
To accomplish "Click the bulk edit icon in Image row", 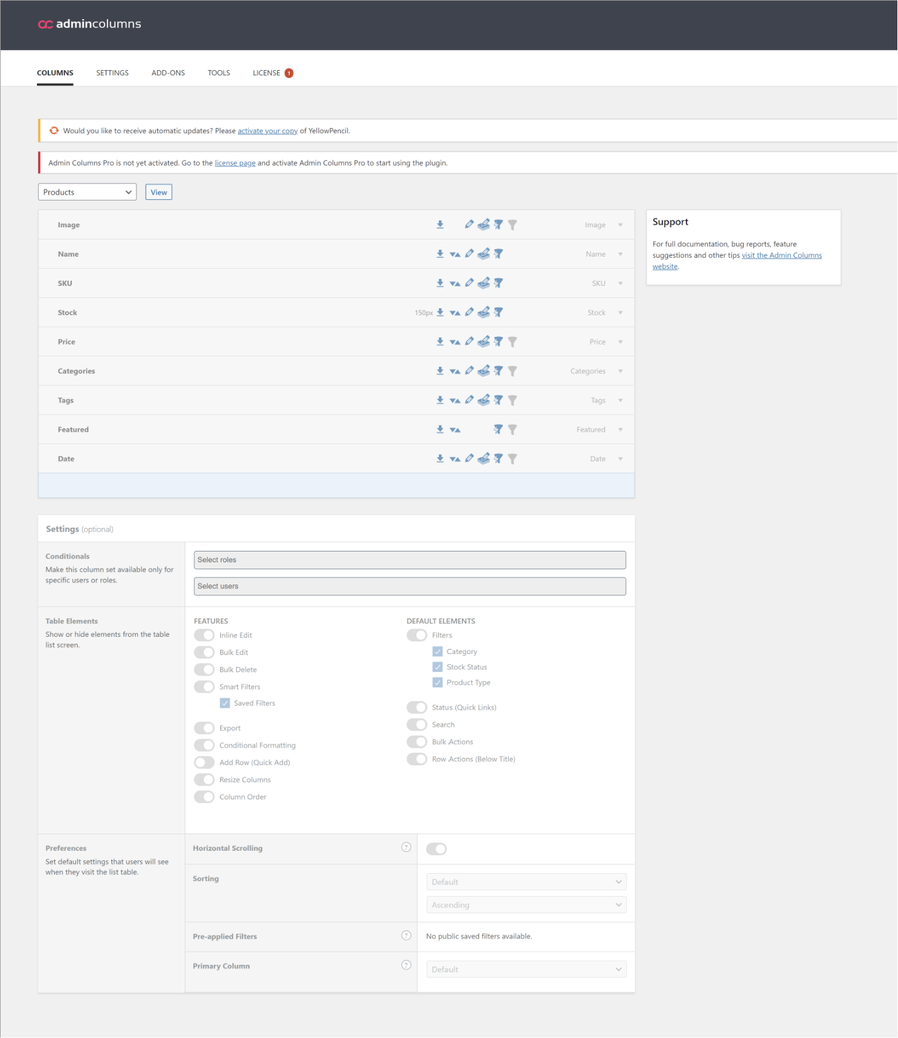I will point(484,224).
